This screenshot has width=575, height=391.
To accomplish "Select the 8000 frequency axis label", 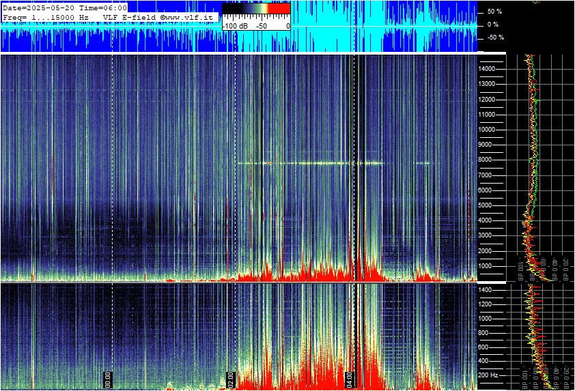I will [486, 160].
